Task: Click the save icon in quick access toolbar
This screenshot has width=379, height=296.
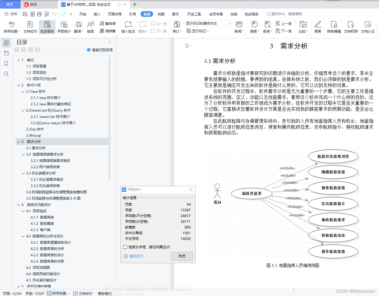Action: 25,14
